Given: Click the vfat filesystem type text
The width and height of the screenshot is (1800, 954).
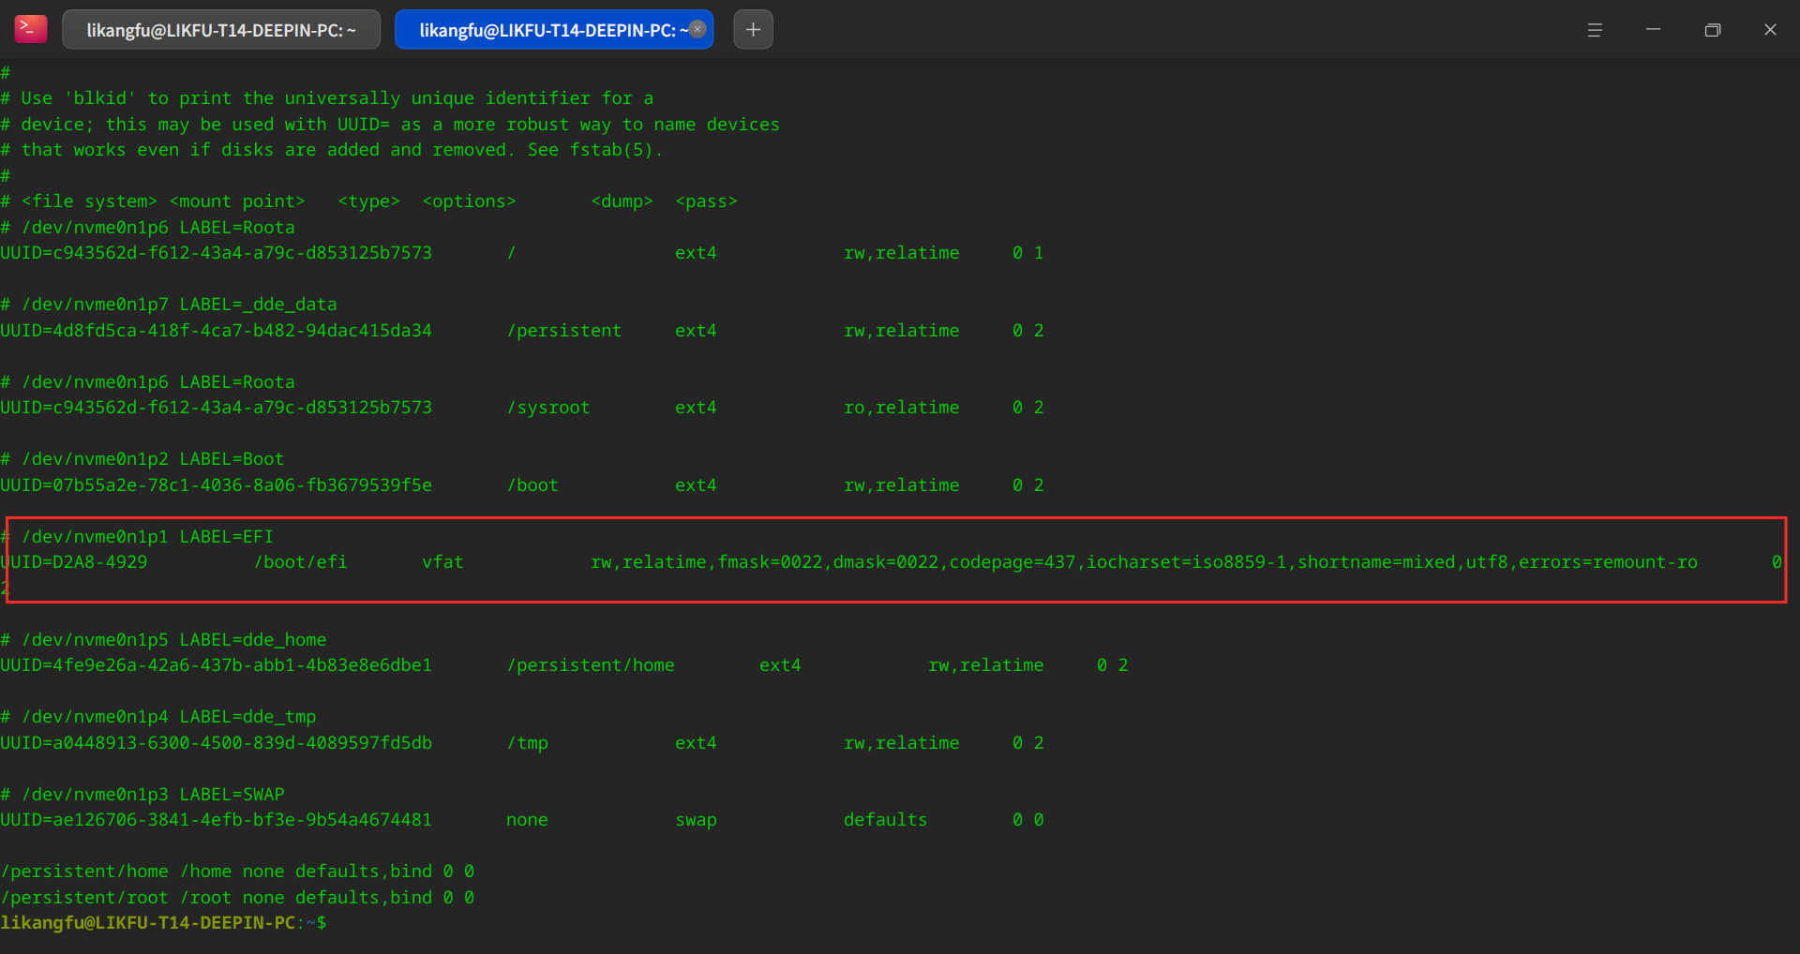Looking at the screenshot, I should click(x=442, y=562).
